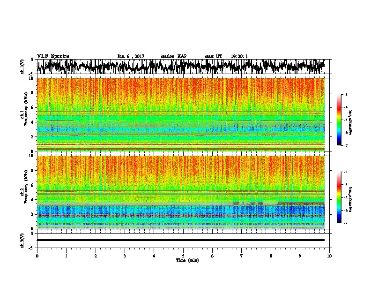Click the 'ch.1(V)' waveform axis label

(22, 67)
